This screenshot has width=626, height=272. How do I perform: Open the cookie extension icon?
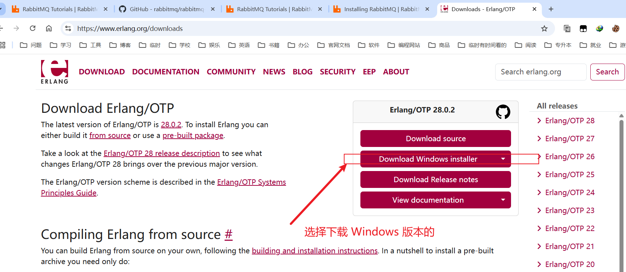(616, 28)
